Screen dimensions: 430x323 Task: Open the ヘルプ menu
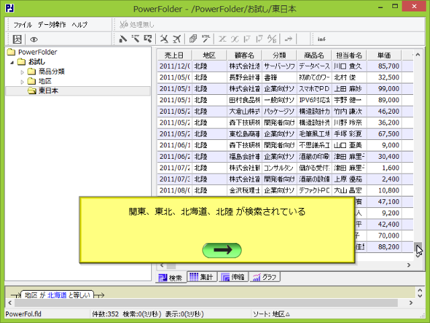(x=79, y=25)
